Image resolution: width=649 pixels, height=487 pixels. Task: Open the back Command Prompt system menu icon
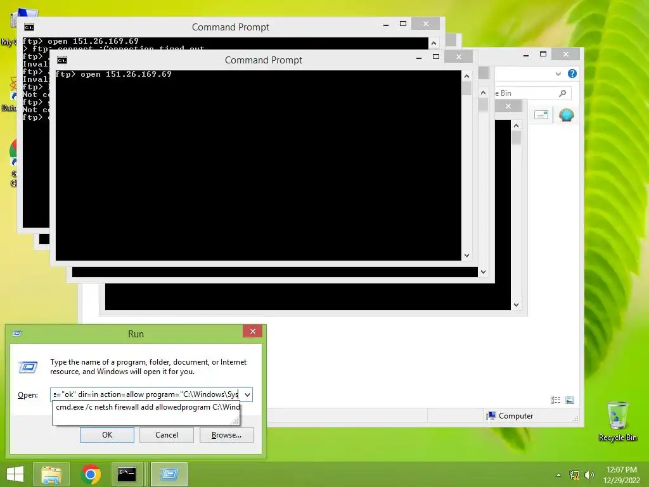point(29,27)
